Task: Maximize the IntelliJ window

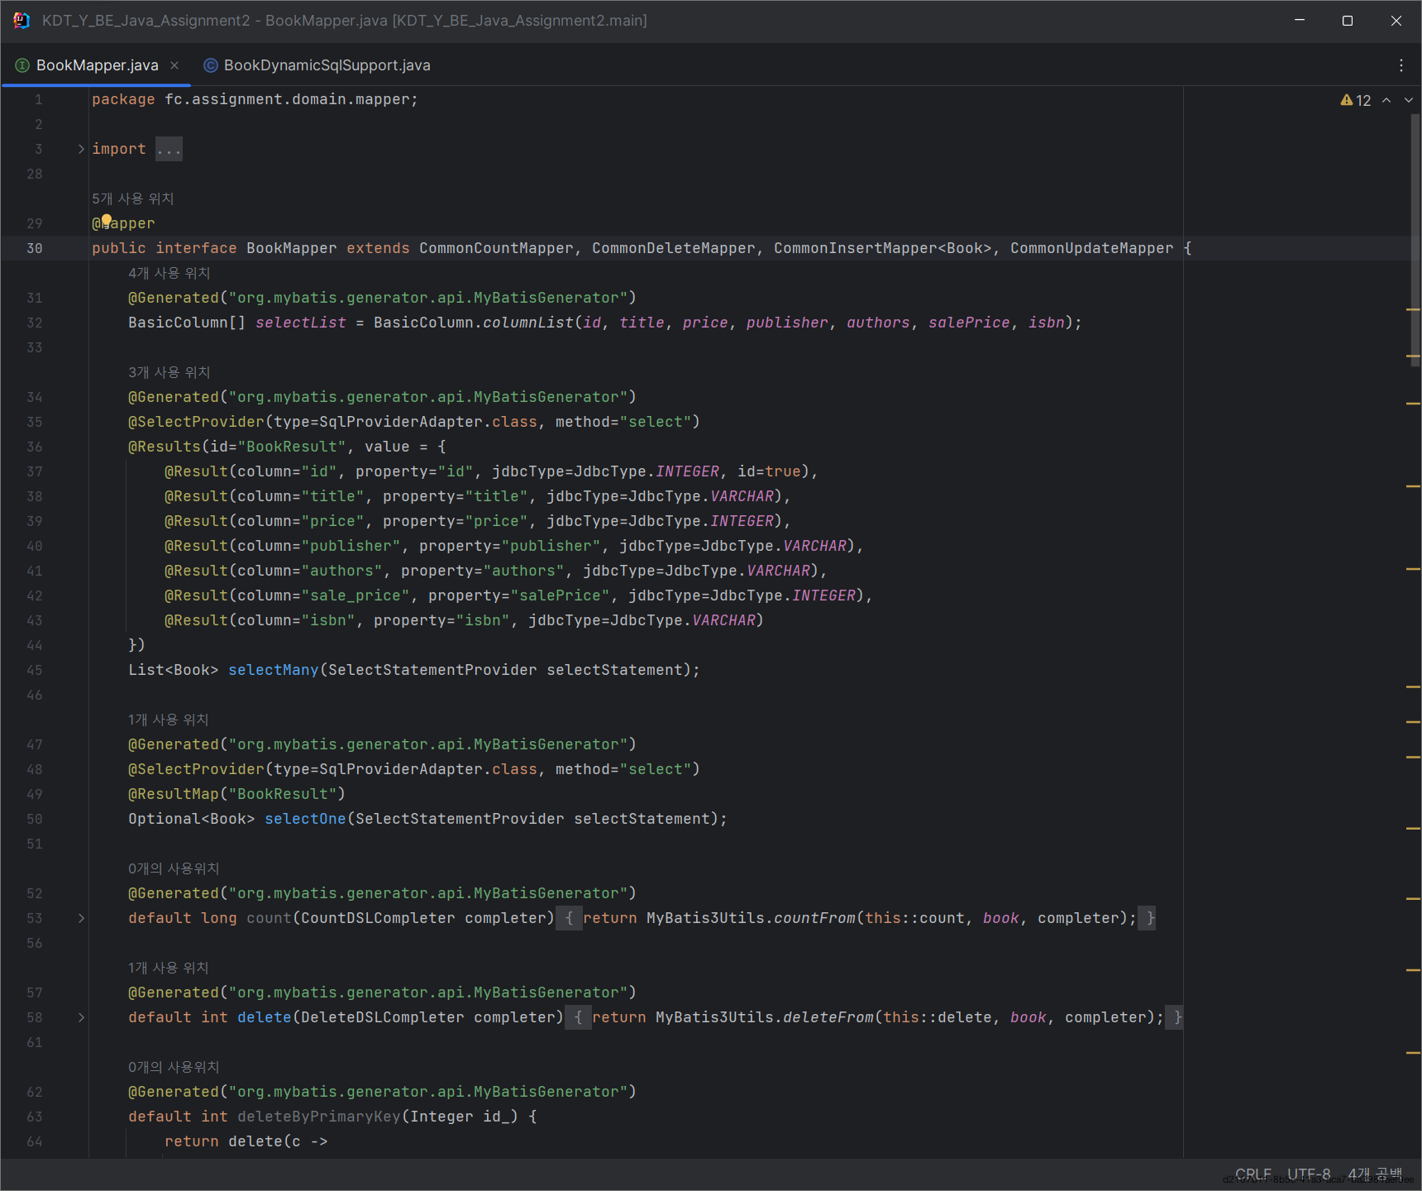Action: [1348, 21]
